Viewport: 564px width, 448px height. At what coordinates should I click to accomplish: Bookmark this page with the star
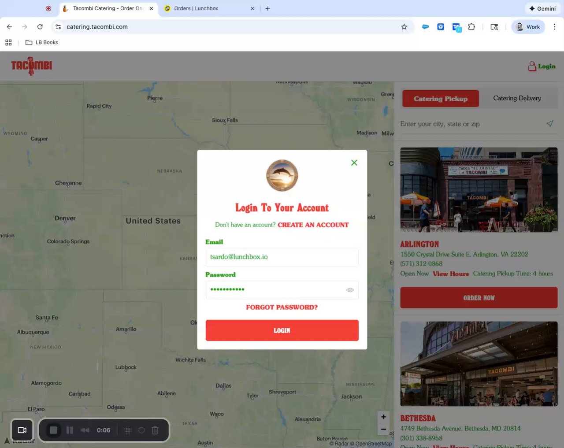[404, 27]
